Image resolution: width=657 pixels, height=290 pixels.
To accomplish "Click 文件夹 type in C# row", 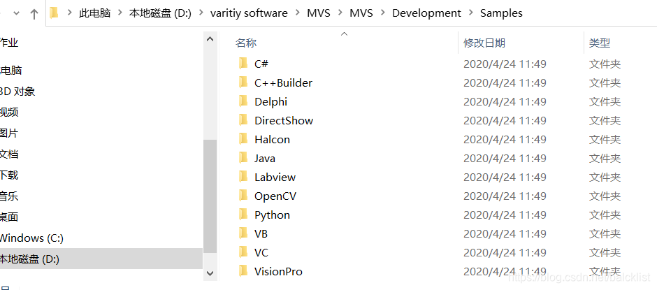I will [x=605, y=64].
